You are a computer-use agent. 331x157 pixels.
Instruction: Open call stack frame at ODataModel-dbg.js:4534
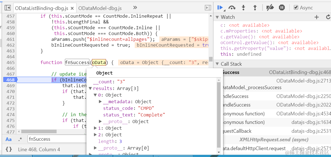click(277, 114)
